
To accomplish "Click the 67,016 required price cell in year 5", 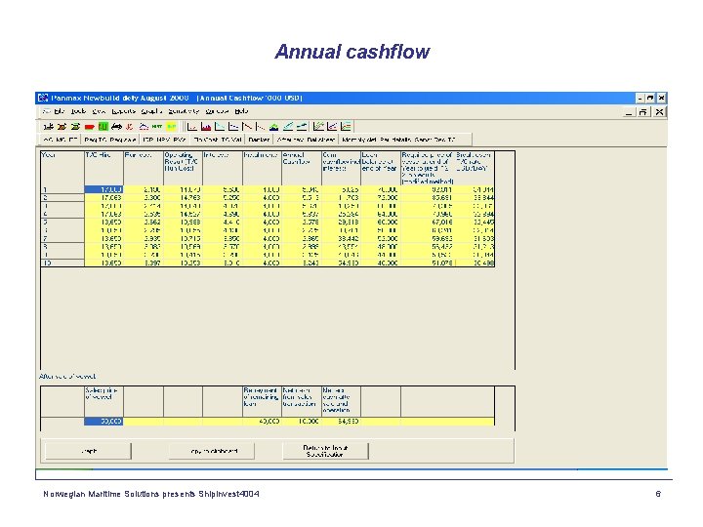I will (x=428, y=223).
